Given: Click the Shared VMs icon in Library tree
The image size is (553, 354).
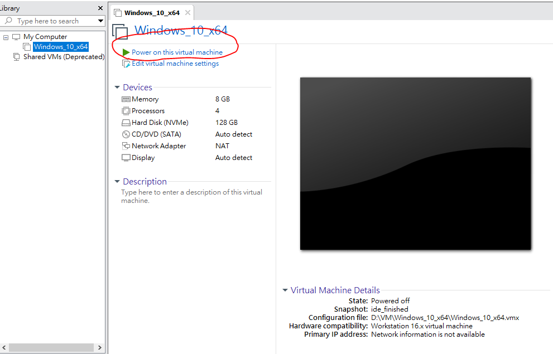Looking at the screenshot, I should [x=16, y=57].
